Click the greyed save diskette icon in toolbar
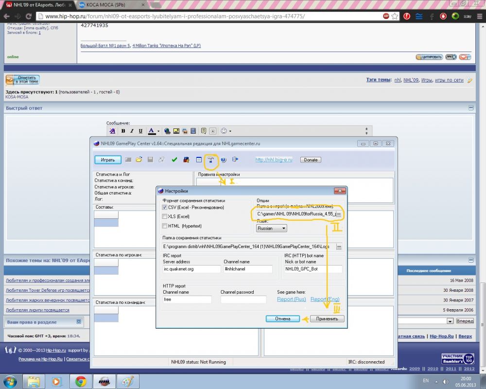 coord(150,160)
